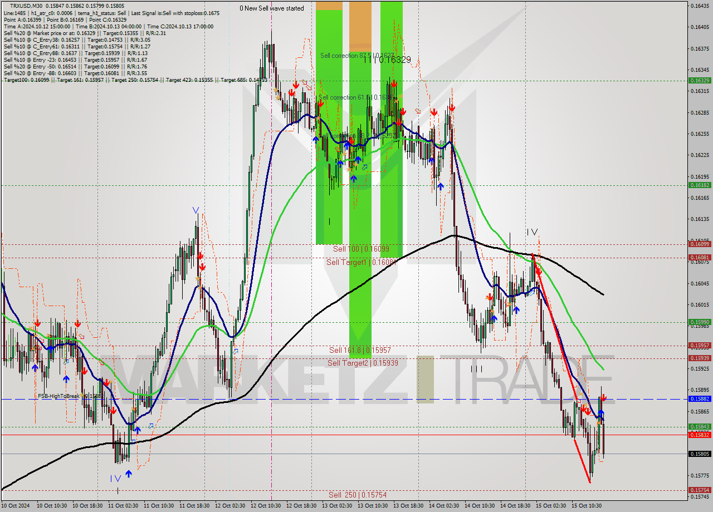Click the 'Sell 161.8 | 0.15957' label
Image resolution: width=713 pixels, height=512 pixels.
click(x=360, y=350)
